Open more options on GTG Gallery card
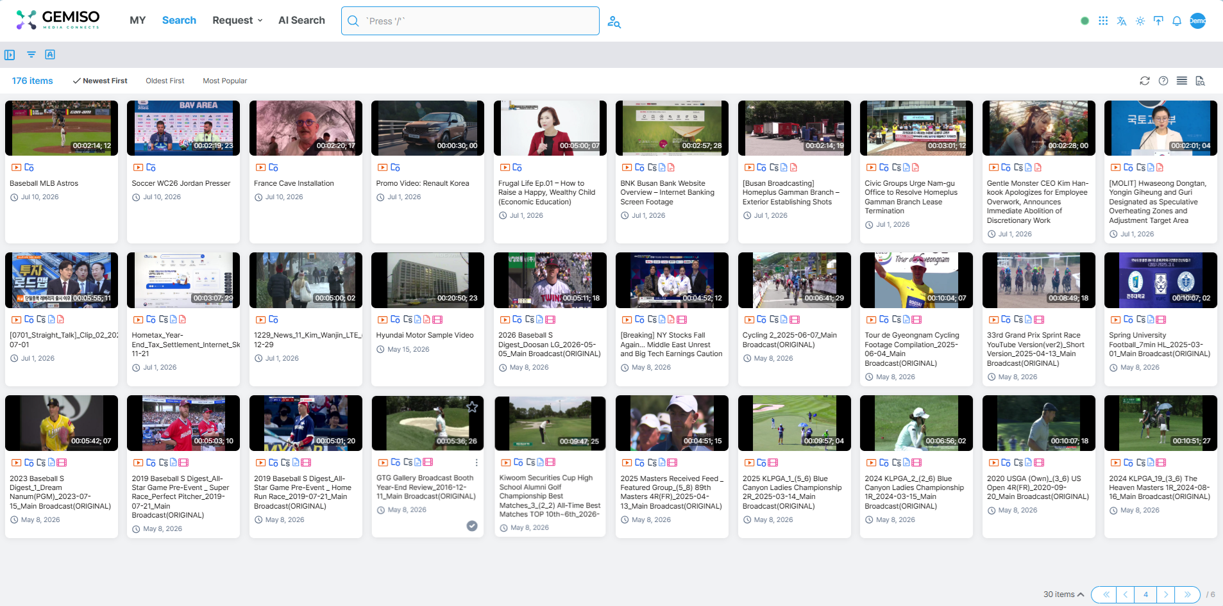The height and width of the screenshot is (606, 1223). [477, 463]
